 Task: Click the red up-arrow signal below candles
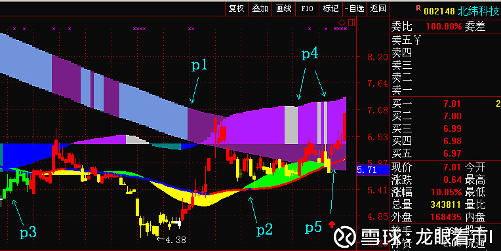tap(332, 224)
